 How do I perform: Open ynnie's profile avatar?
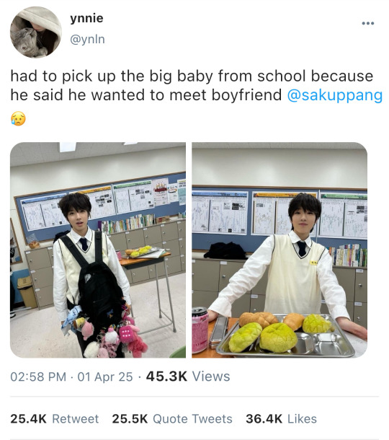[x=35, y=32]
